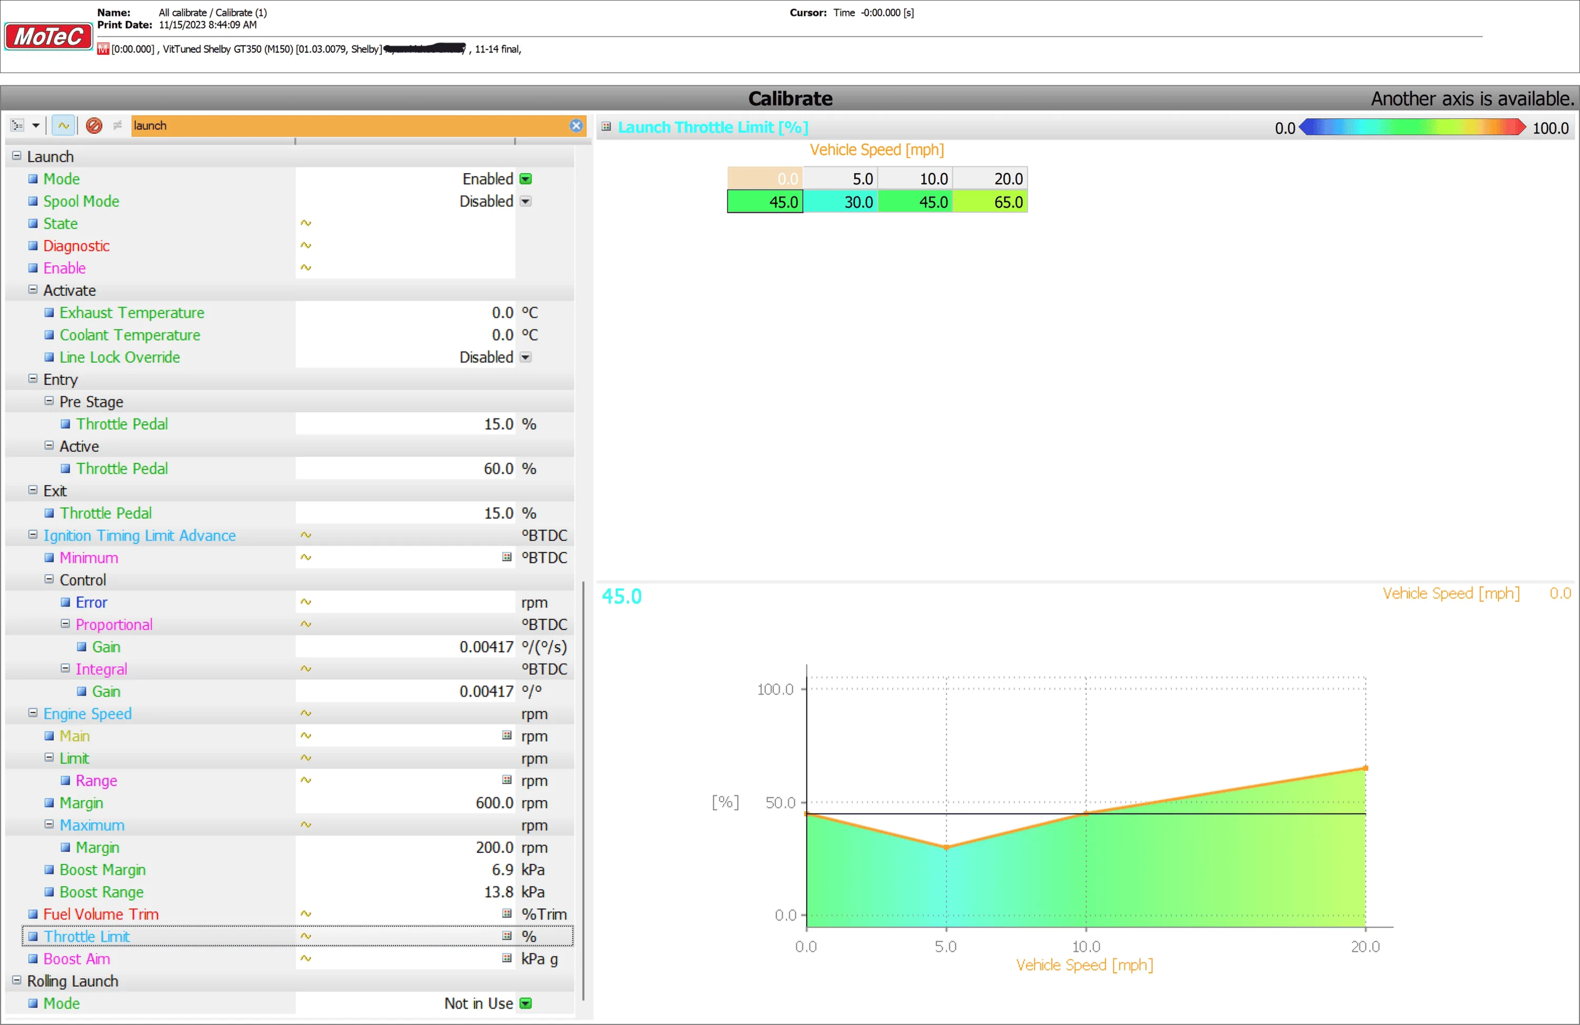Click the Minimum table grid icon
This screenshot has width=1580, height=1025.
coord(507,558)
